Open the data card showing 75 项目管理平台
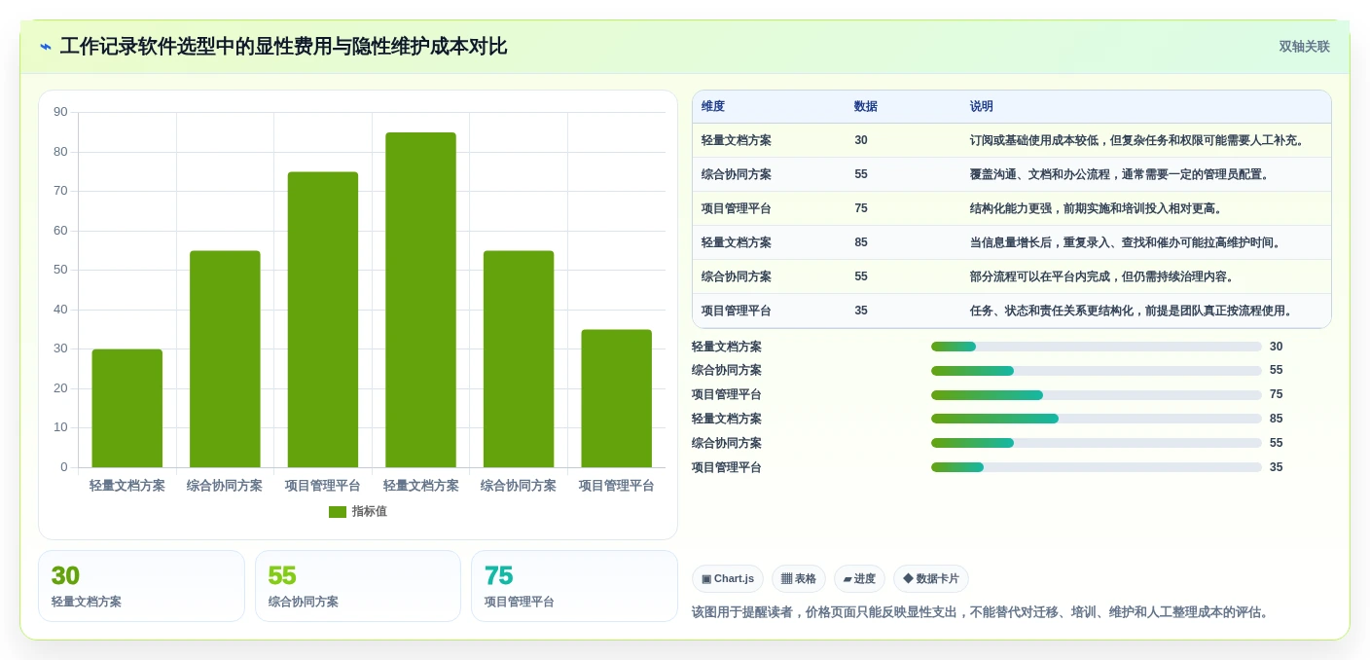 [574, 586]
